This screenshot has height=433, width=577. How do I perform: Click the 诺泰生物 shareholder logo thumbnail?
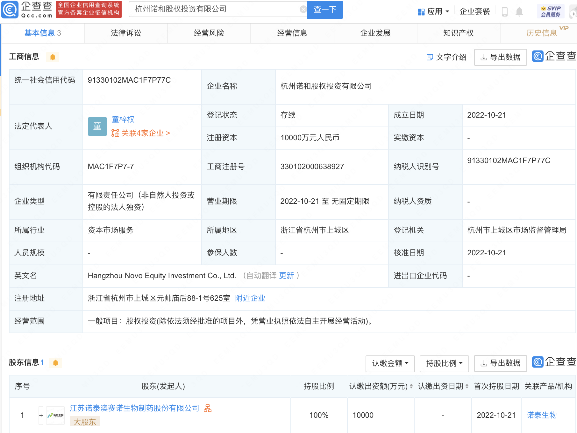(x=55, y=415)
